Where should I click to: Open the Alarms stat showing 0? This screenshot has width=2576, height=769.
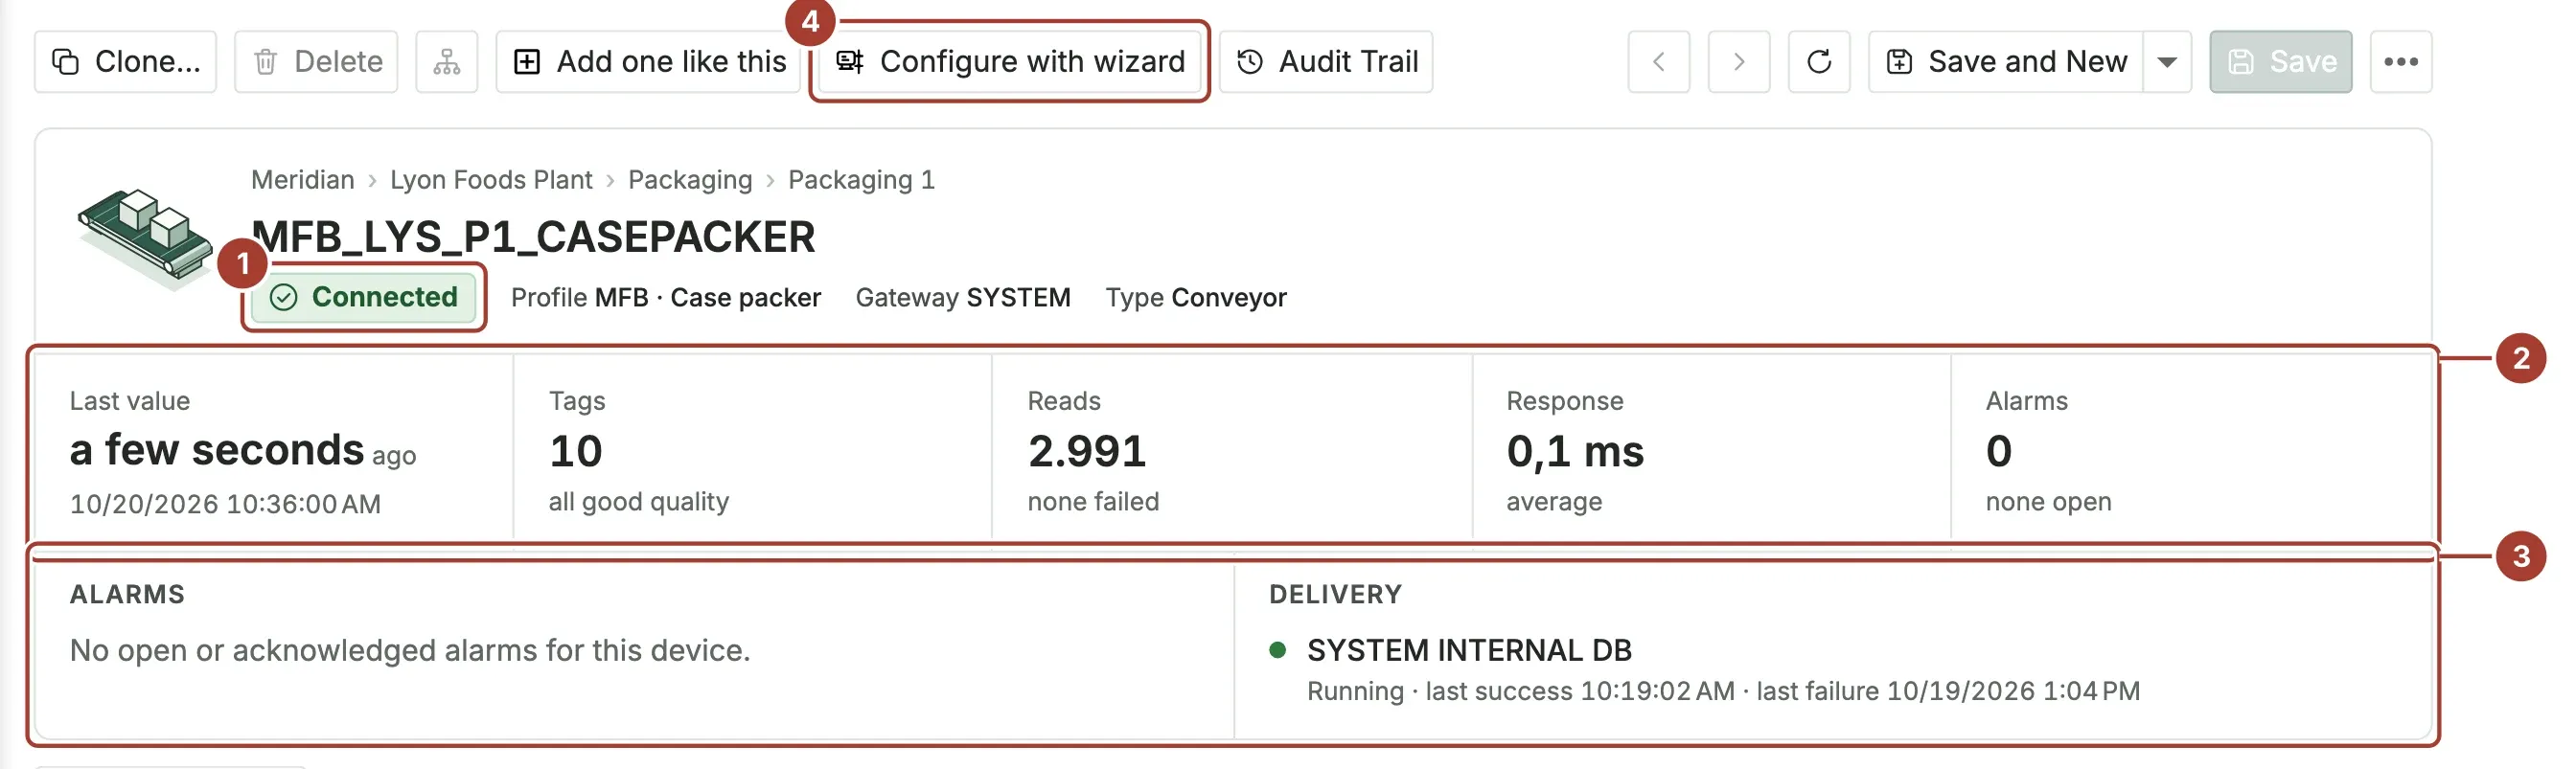pyautogui.click(x=2191, y=450)
